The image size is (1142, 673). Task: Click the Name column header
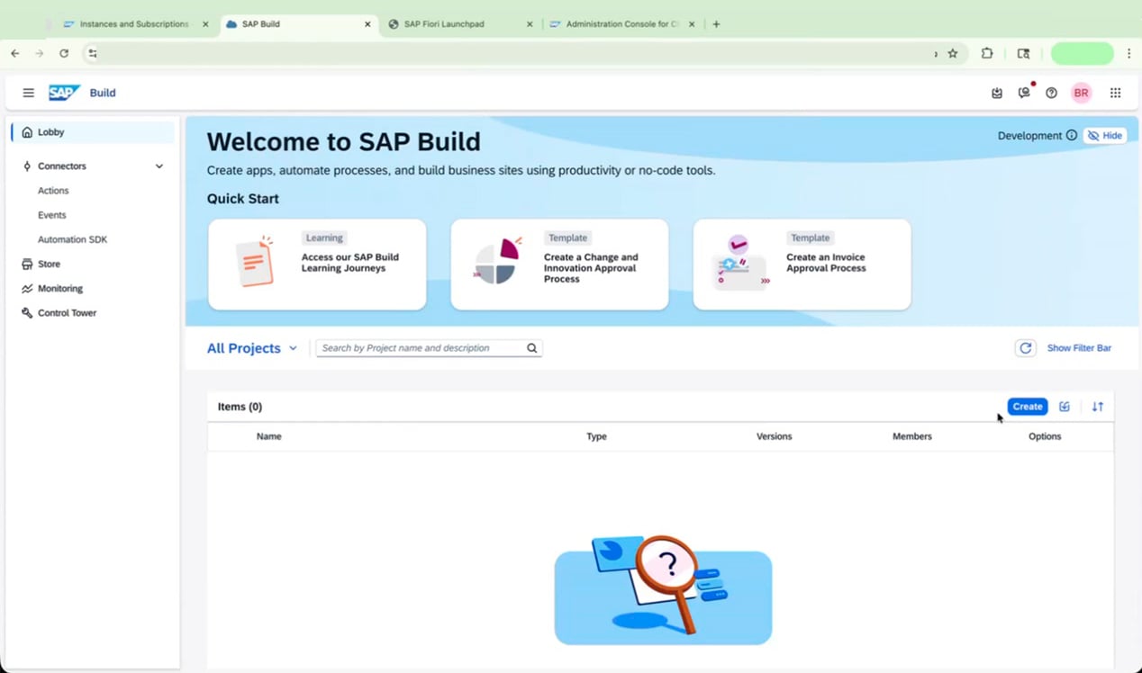268,436
